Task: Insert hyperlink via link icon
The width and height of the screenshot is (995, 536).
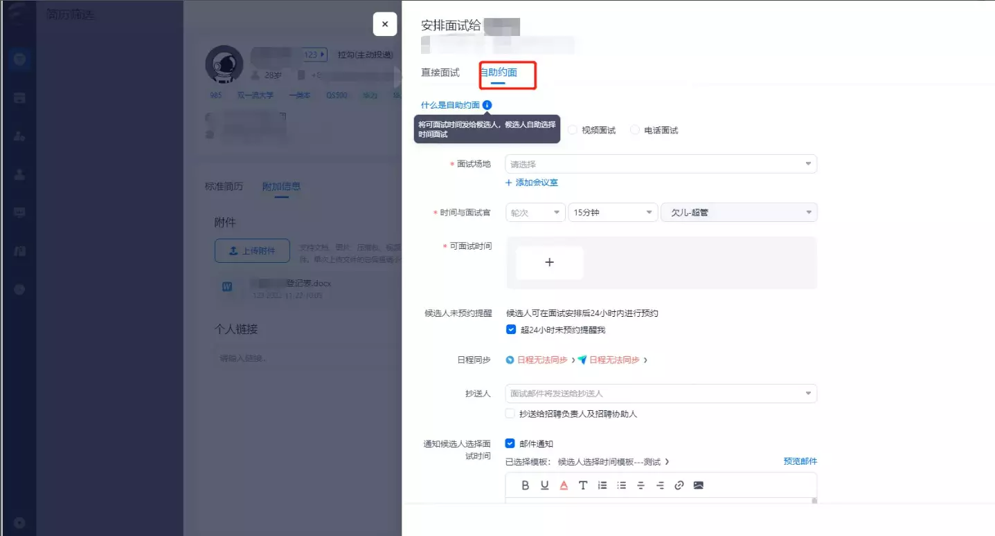Action: coord(679,486)
